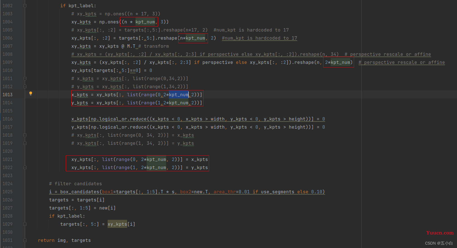This screenshot has width=457, height=248.
Task: Click 'targets[:,5:].reshape' on line 1006
Action: pos(148,38)
